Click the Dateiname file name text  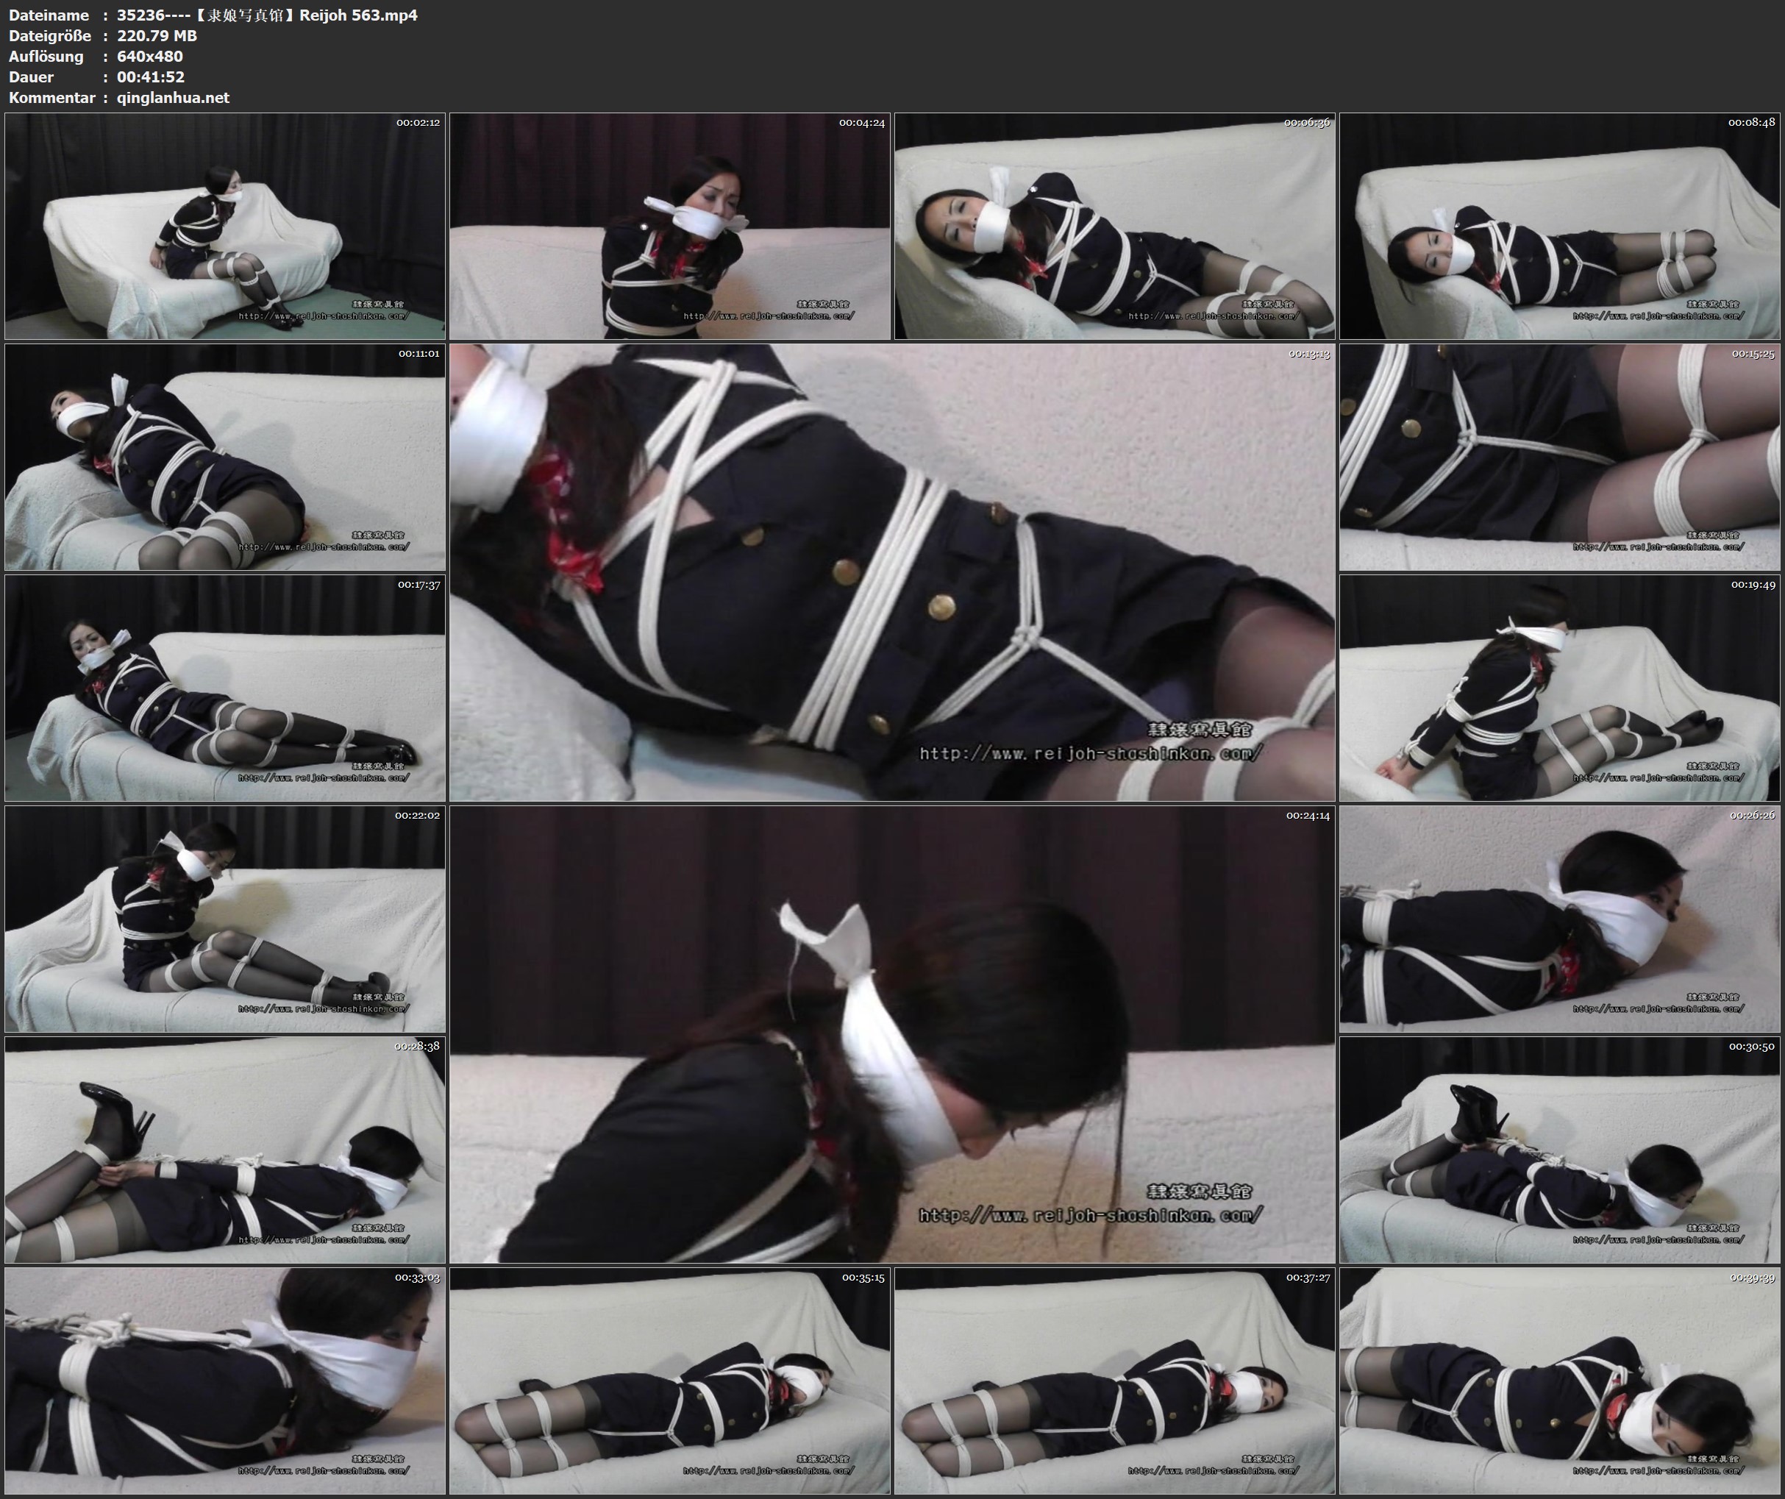266,15
